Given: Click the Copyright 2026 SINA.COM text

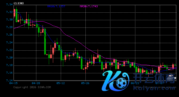Looking at the screenshot, I should coord(32,87).
